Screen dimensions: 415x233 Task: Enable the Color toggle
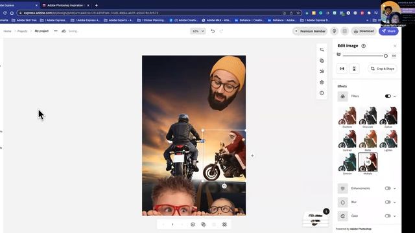[388, 216]
